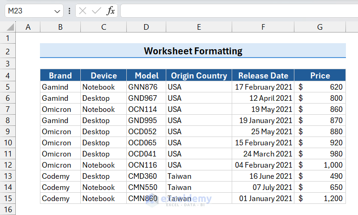Select cell with model GND995
Viewport: 358px width, 215px height.
pyautogui.click(x=146, y=120)
